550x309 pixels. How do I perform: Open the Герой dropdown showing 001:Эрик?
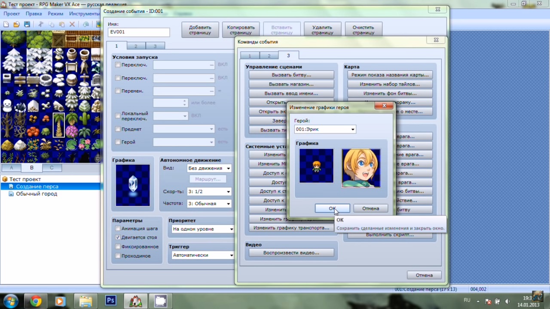[x=325, y=129]
